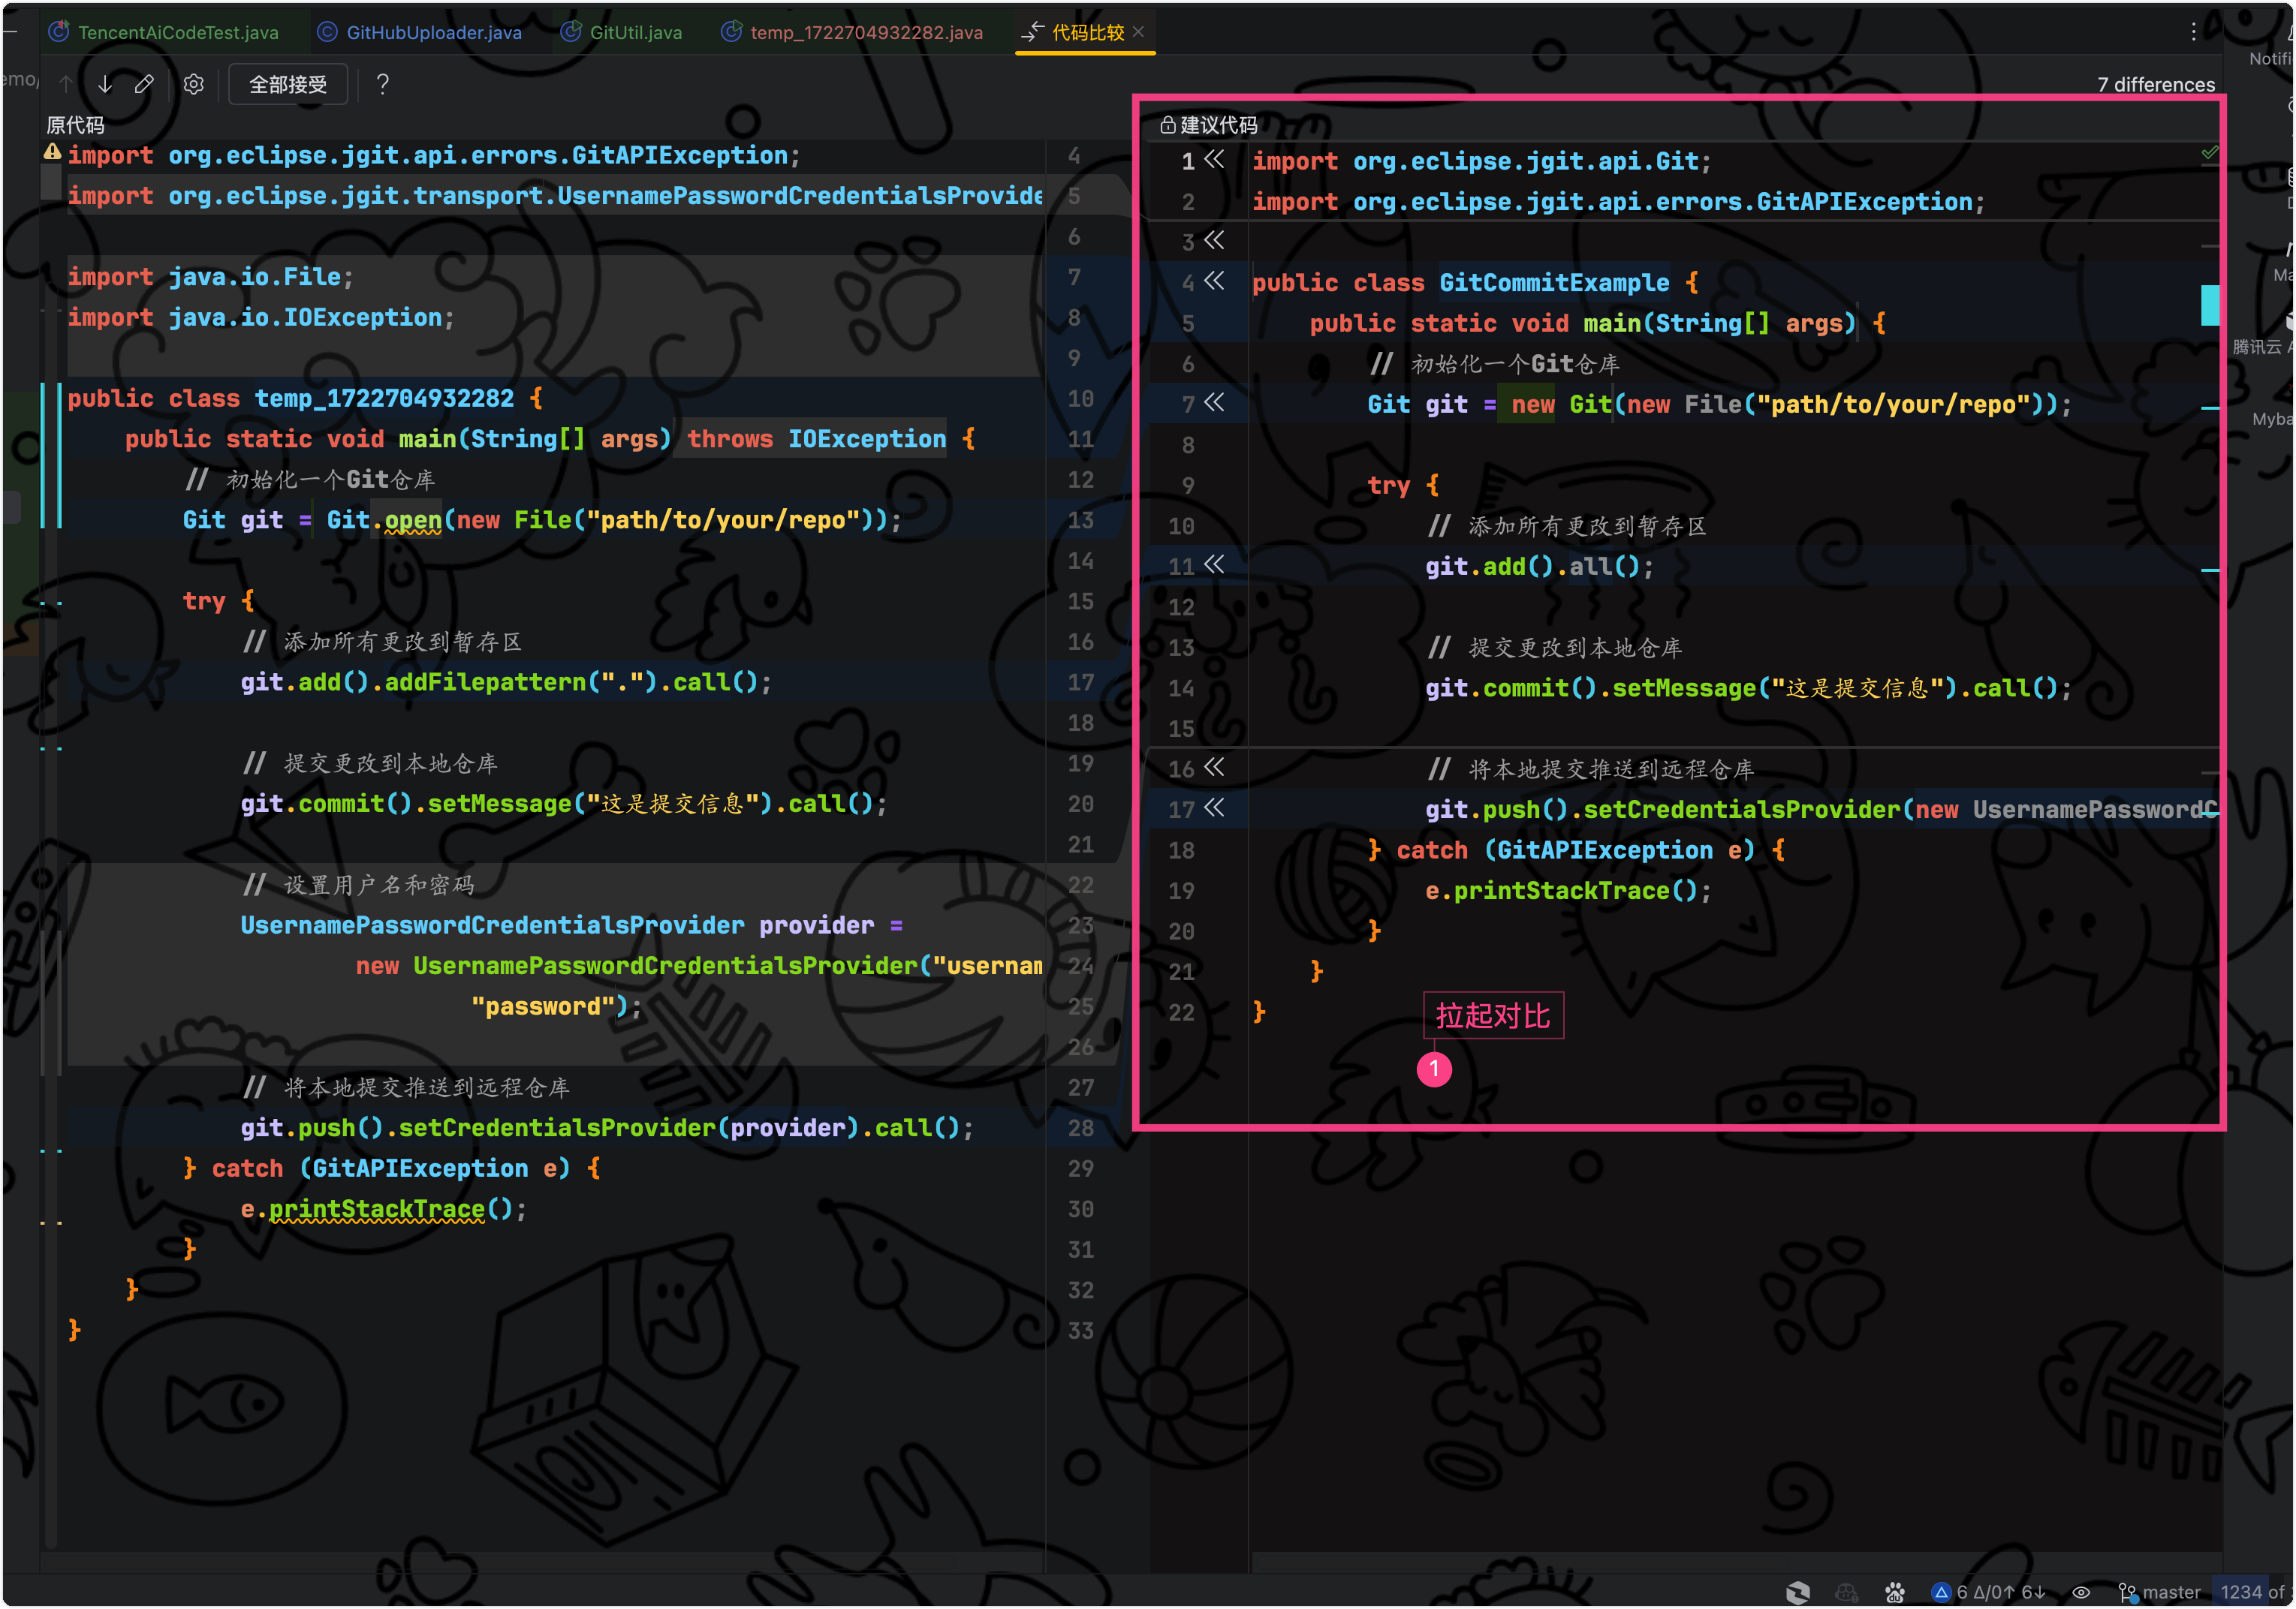Click the pencil edit icon in diff toolbar
Viewport: 2296px width, 1609px height.
tap(144, 84)
